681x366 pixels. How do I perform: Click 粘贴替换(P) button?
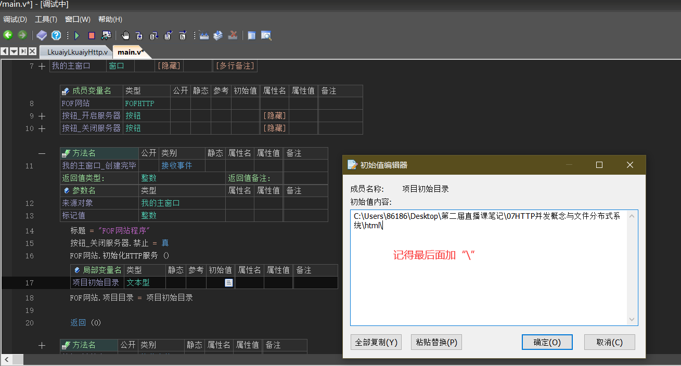point(436,342)
